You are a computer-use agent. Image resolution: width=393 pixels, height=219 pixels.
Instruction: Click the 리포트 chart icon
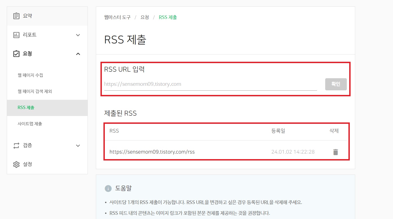[16, 35]
